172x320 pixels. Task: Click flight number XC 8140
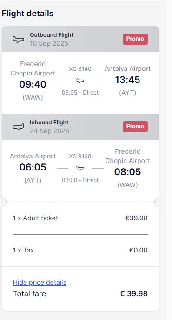click(x=80, y=69)
